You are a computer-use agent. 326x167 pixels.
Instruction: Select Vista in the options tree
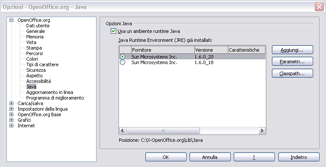tap(31, 42)
